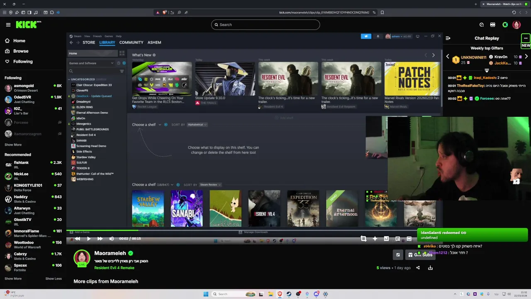Screen dimensions: 531x299
Task: Open the Windows Start button
Action: pyautogui.click(x=206, y=294)
